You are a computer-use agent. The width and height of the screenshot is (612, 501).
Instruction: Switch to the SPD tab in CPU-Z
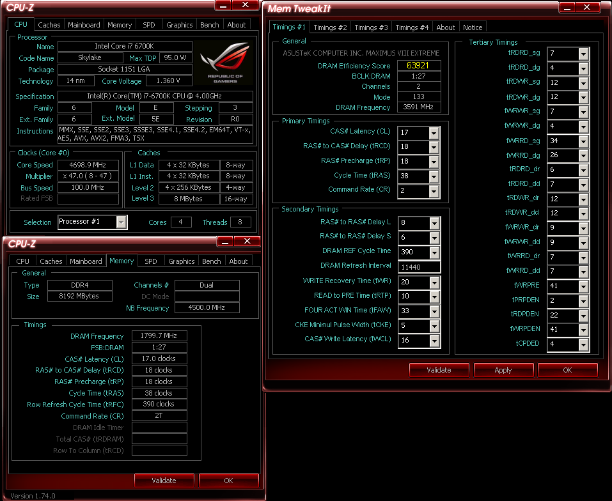149,25
